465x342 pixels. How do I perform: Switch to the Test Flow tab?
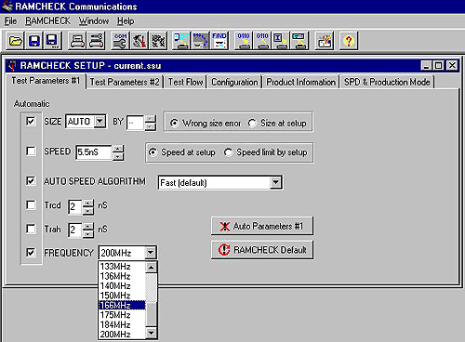185,82
